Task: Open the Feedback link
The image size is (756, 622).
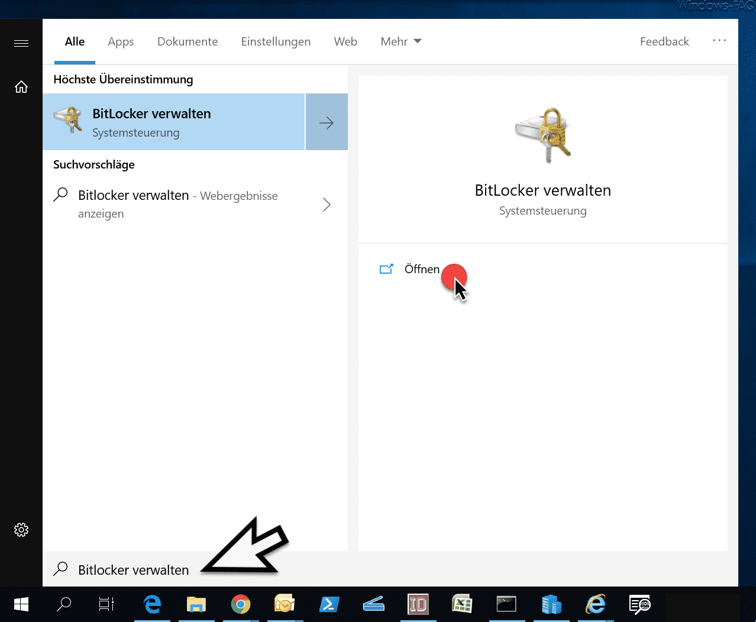Action: (x=664, y=41)
